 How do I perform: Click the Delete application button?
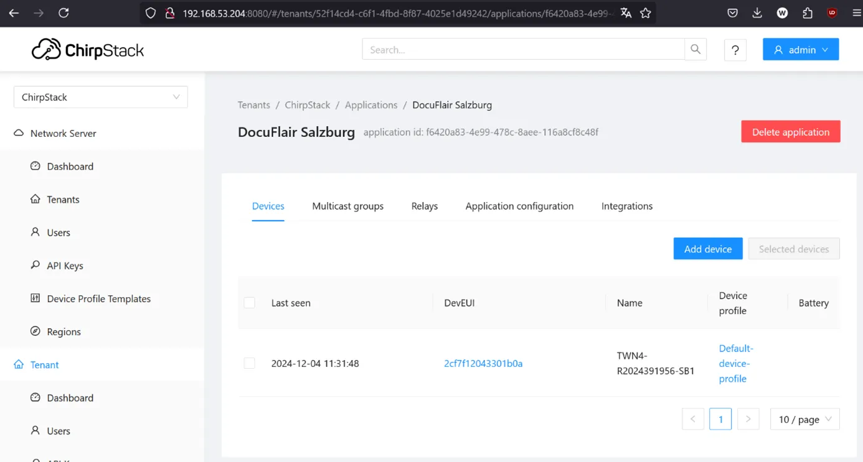point(790,132)
